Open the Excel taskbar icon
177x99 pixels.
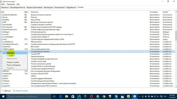point(128,97)
